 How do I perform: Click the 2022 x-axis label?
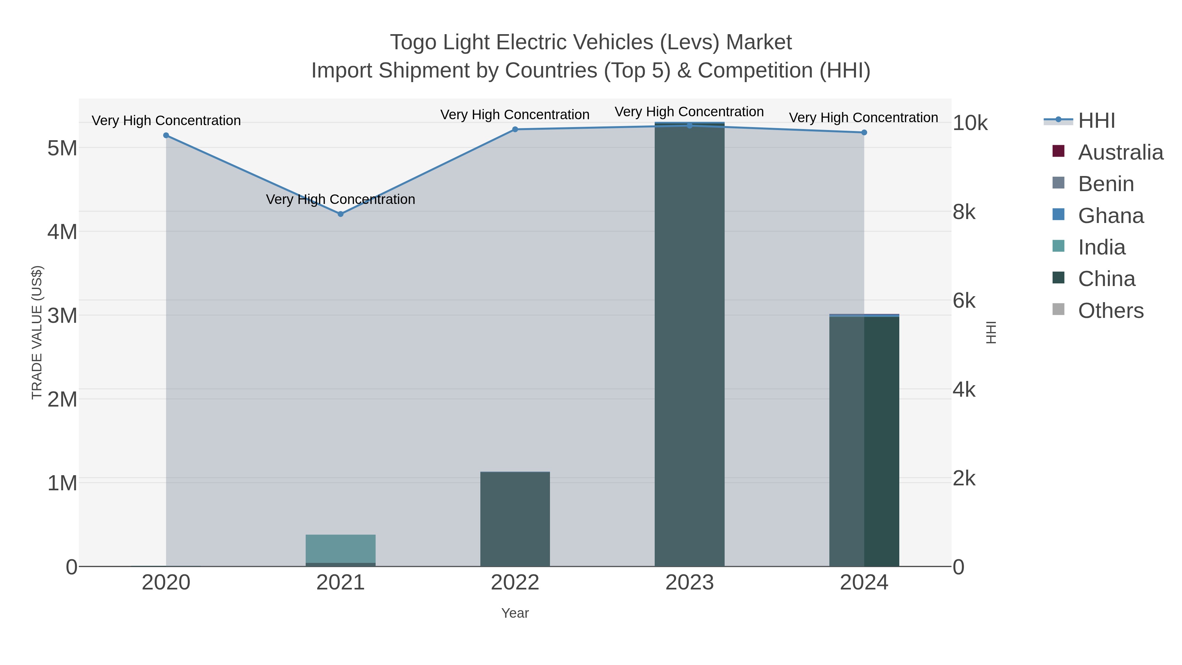pyautogui.click(x=515, y=583)
